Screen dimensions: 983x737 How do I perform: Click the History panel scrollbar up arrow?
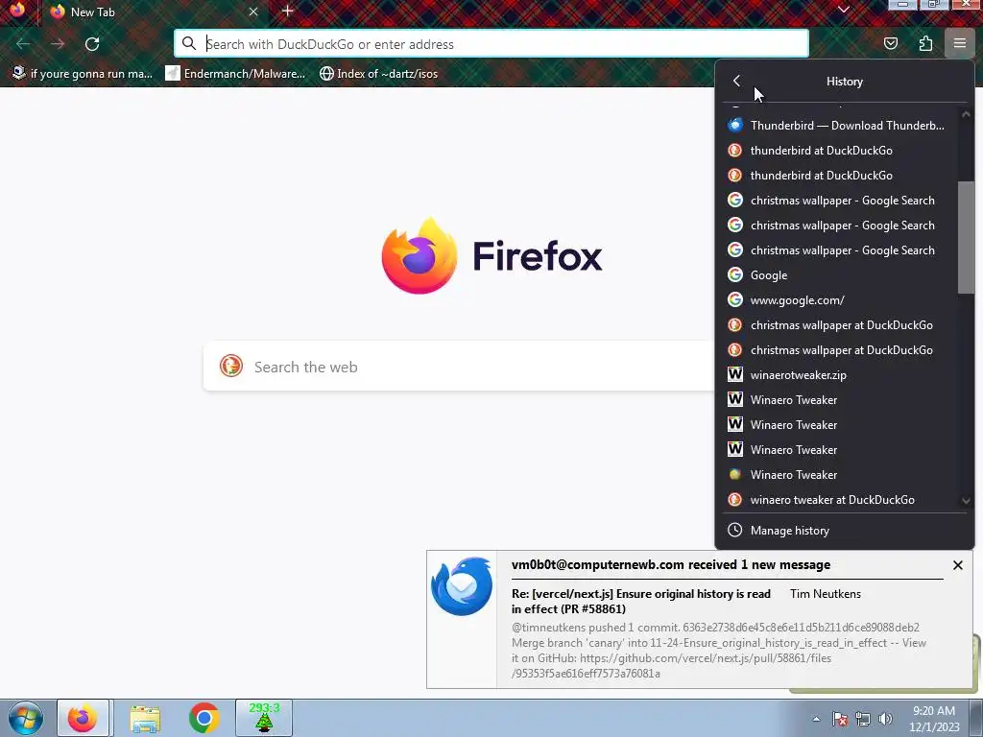click(966, 115)
